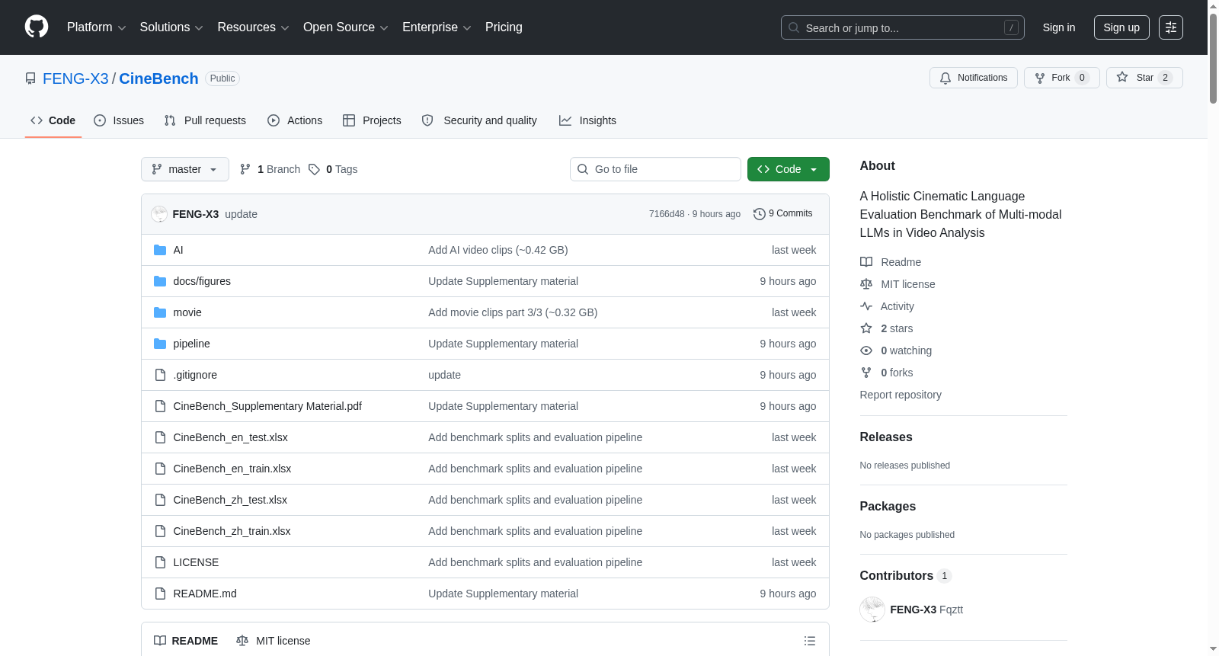Click the folder icon for movie
The image size is (1219, 656).
tap(160, 312)
